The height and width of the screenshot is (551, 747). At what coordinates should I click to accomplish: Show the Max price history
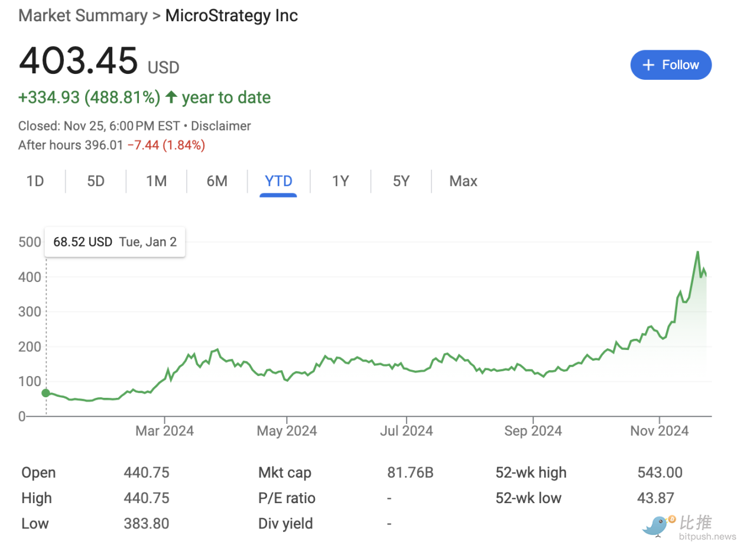pos(463,181)
